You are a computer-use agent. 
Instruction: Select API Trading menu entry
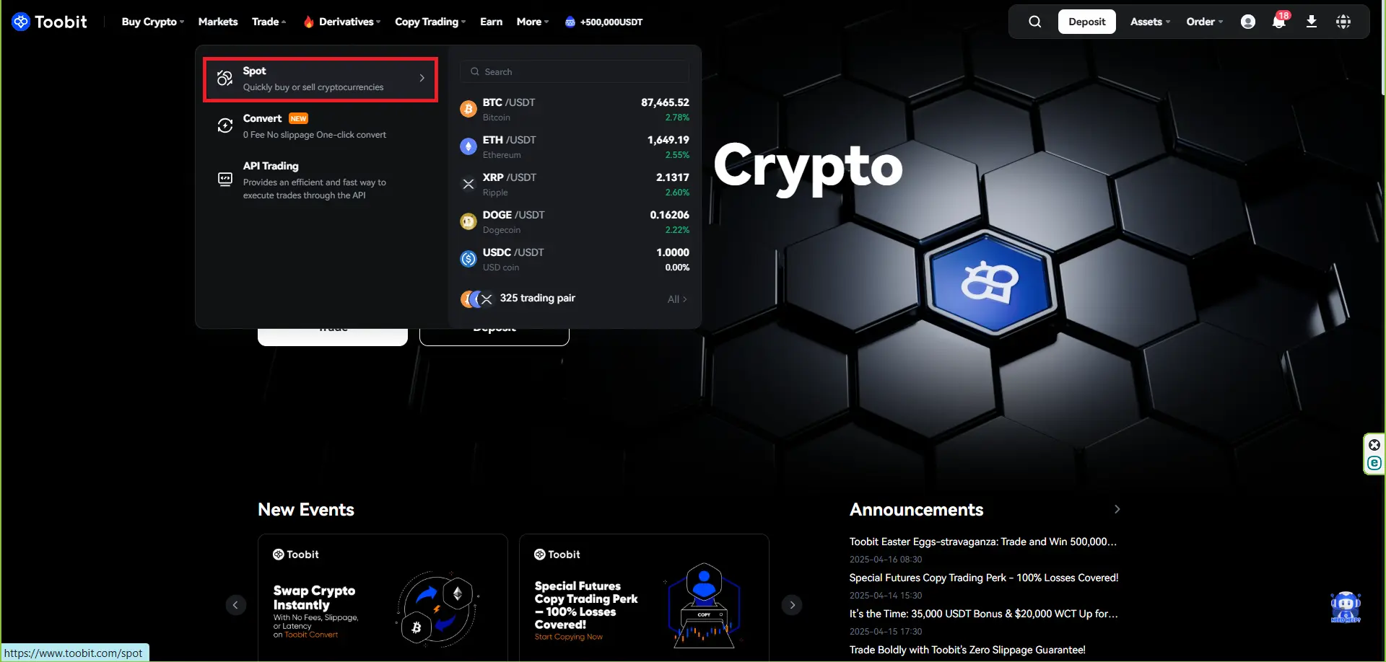point(315,180)
